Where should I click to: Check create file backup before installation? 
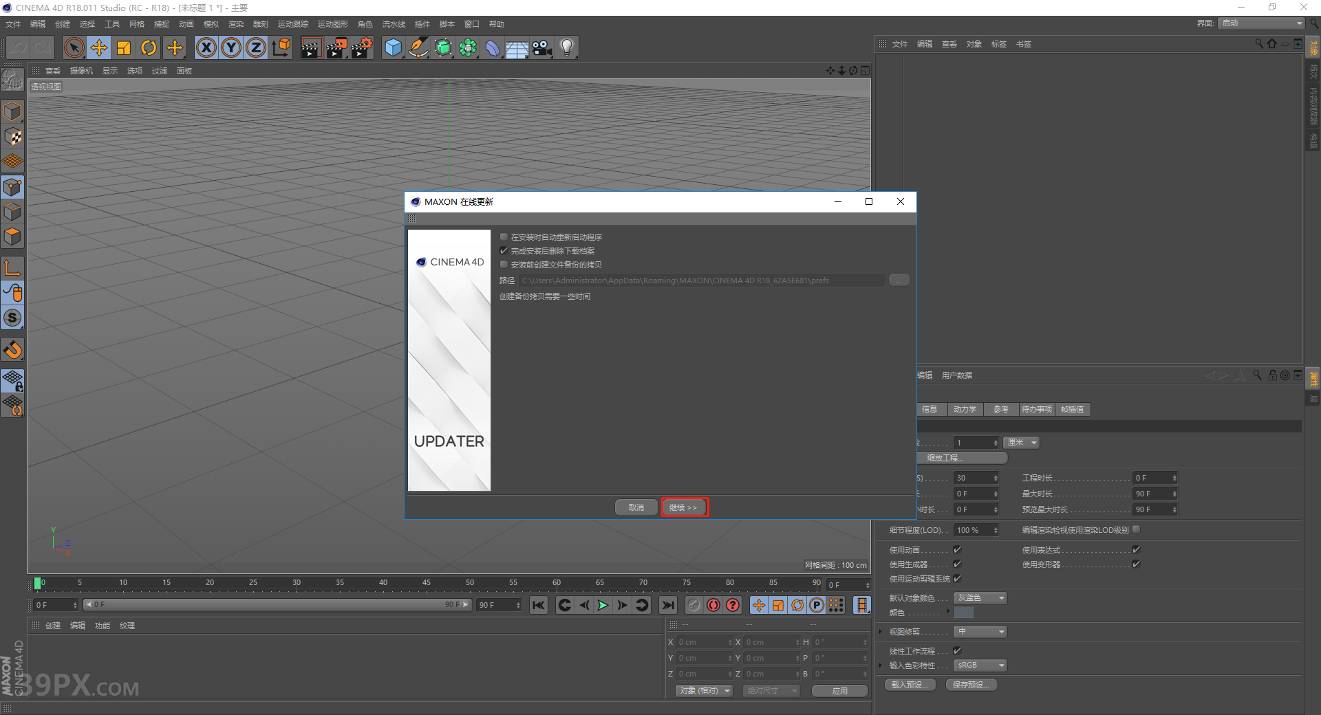(503, 264)
